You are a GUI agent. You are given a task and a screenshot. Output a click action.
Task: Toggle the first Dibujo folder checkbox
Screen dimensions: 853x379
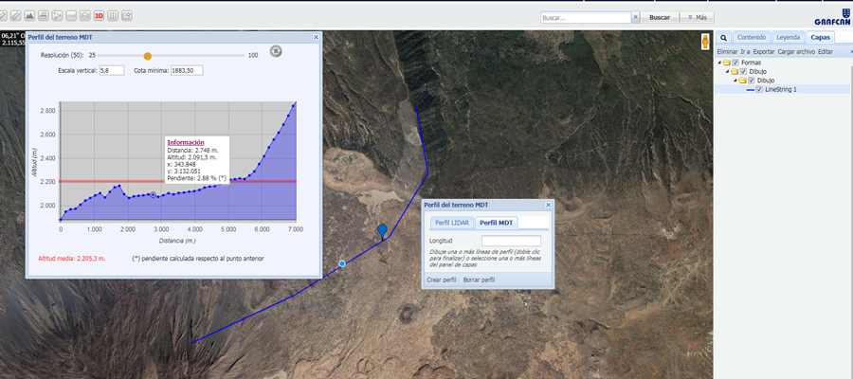coord(743,71)
